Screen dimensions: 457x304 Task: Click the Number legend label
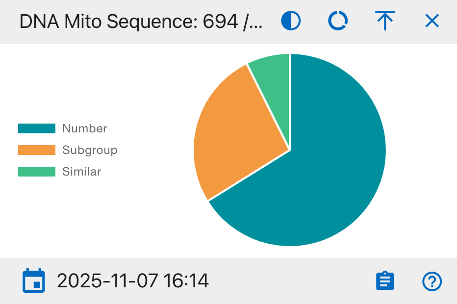tap(85, 128)
